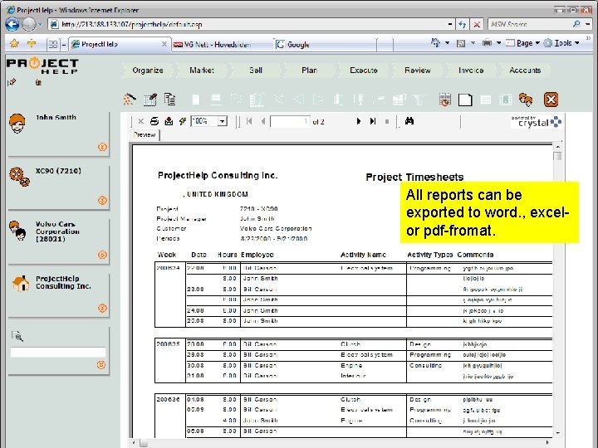598x448 pixels.
Task: Click the "Project Timesheets" report title
Action: (x=414, y=178)
